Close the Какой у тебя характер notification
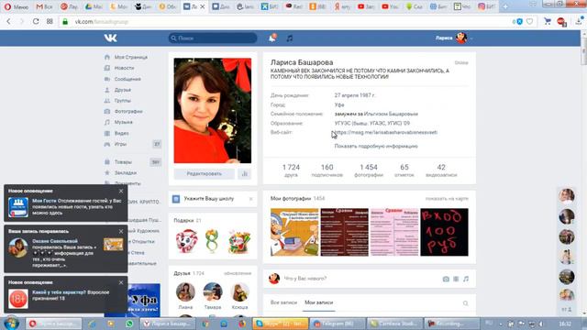Viewport: 587px width, 330px height. (x=121, y=282)
